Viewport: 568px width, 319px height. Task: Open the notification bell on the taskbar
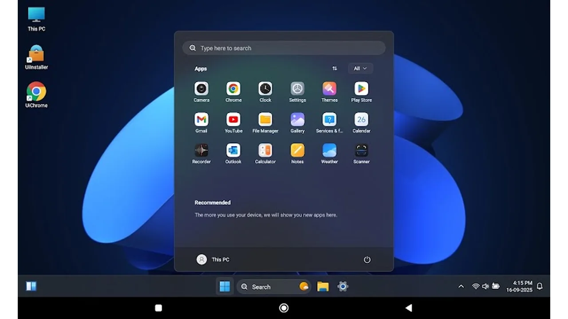[x=540, y=287]
